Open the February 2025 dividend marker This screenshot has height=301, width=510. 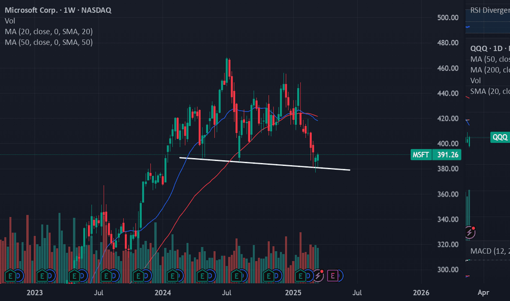click(309, 276)
